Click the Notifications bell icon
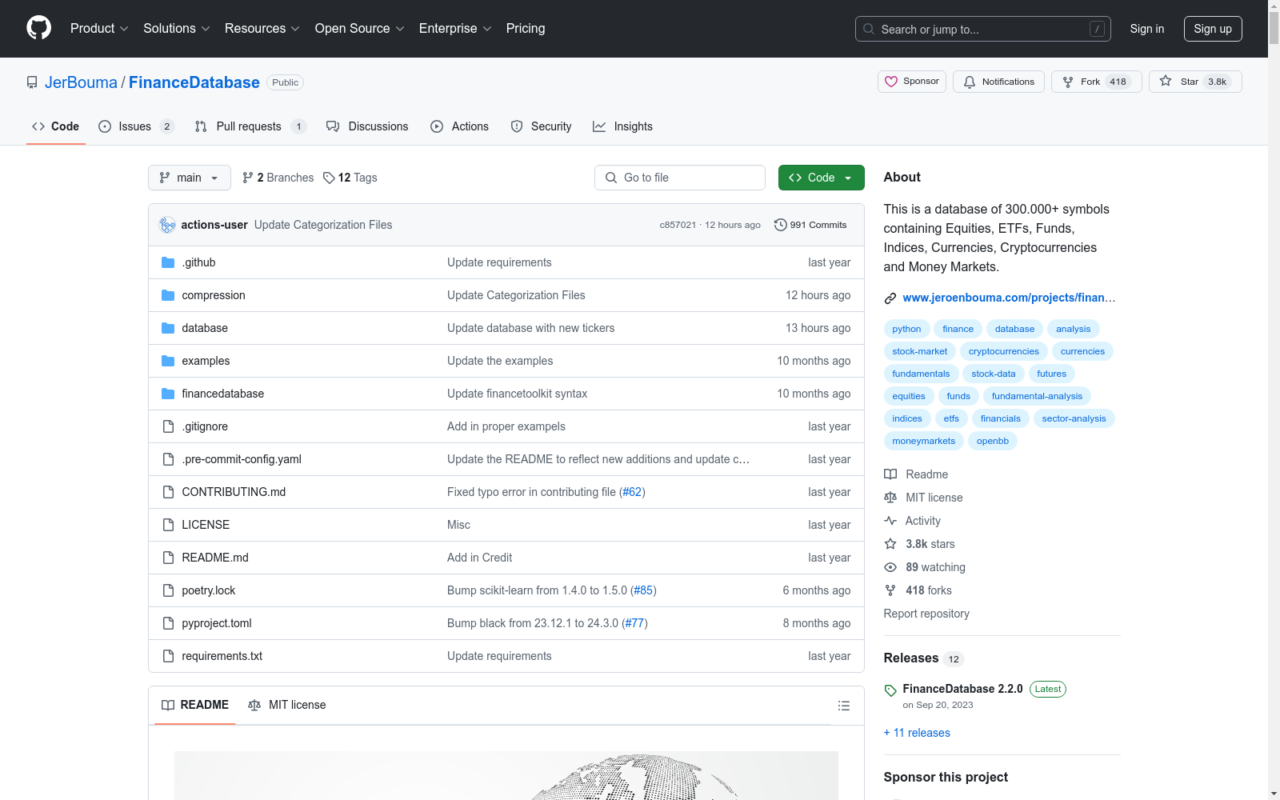This screenshot has height=800, width=1280. click(x=970, y=82)
